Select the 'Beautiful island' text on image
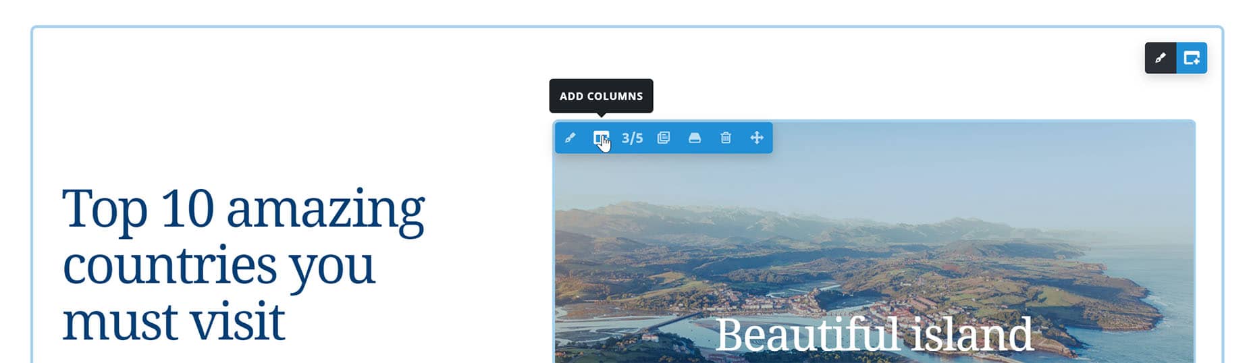The width and height of the screenshot is (1249, 363). 874,333
